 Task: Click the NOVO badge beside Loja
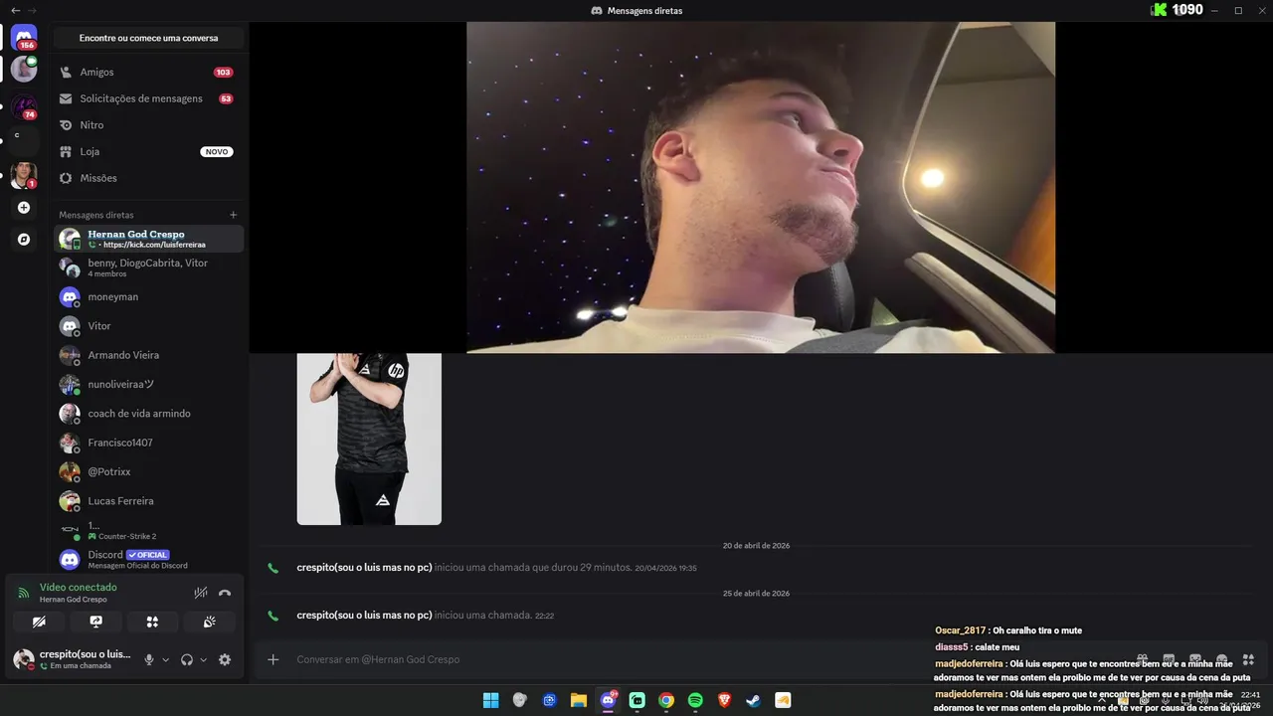(217, 152)
